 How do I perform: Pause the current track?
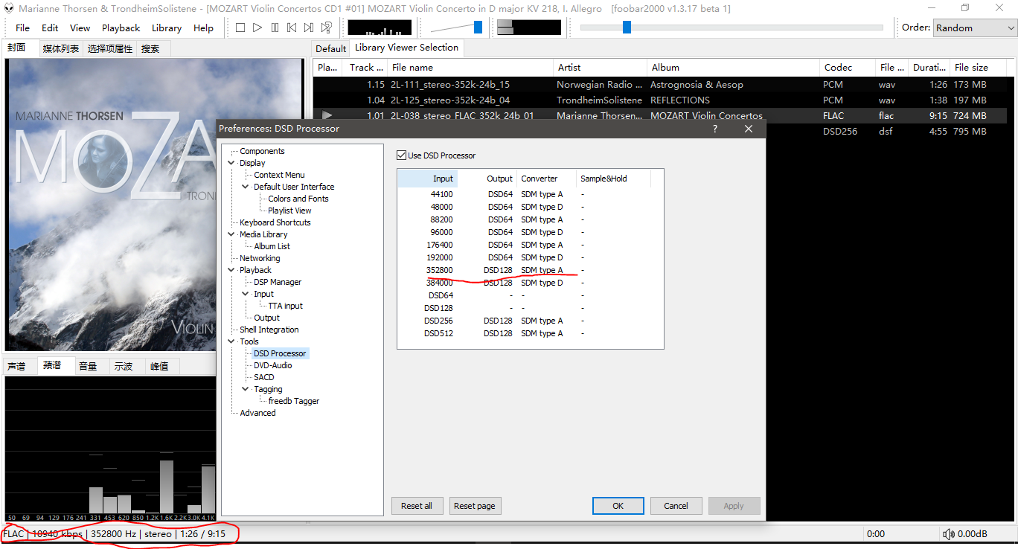pos(275,28)
